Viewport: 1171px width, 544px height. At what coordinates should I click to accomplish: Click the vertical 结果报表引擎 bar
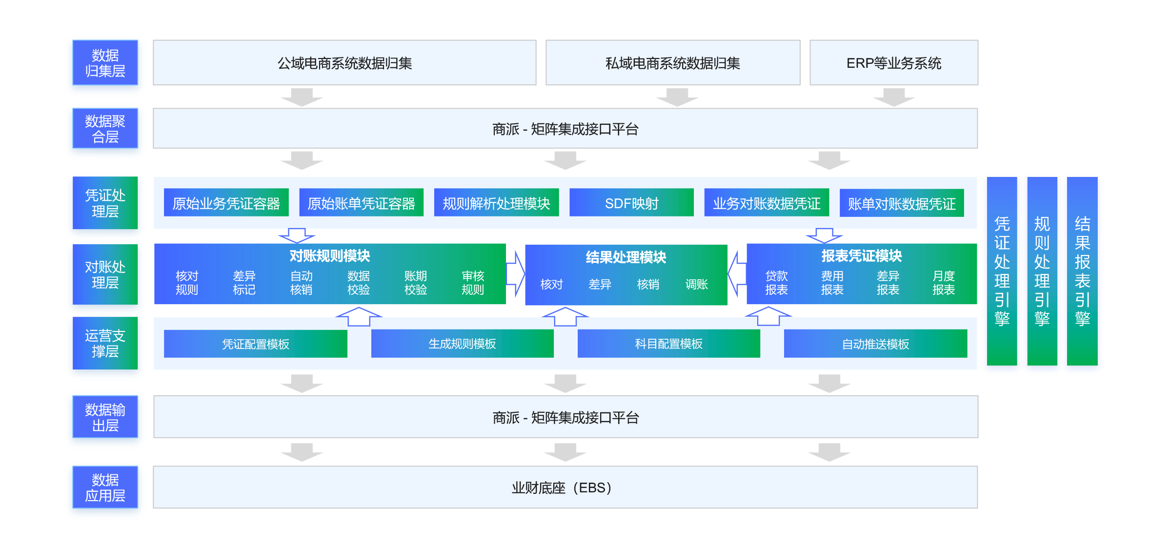coord(1082,271)
